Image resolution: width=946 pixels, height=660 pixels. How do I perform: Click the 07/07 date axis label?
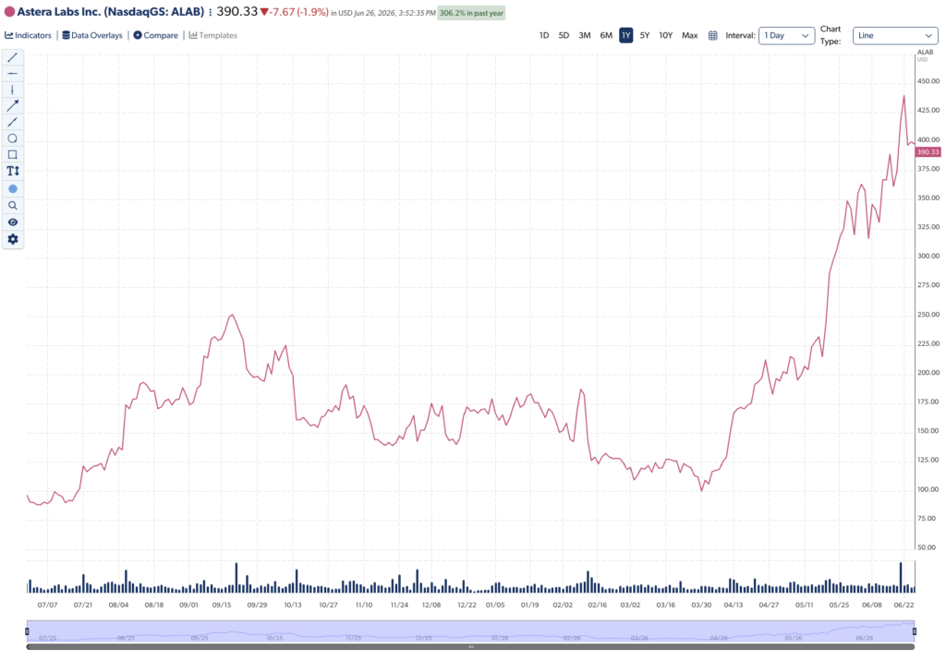[47, 605]
